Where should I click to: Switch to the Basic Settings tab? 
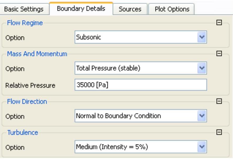click(24, 9)
